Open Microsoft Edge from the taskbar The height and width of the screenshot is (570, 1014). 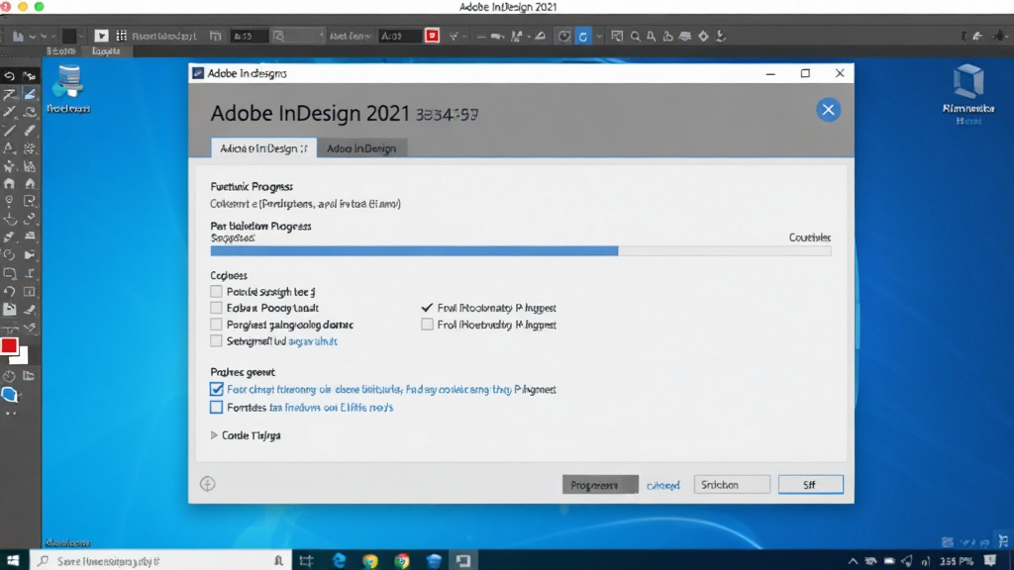pos(339,560)
